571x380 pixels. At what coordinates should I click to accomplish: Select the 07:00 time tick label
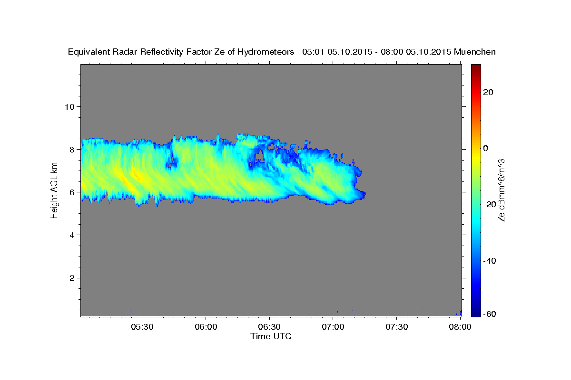[333, 327]
